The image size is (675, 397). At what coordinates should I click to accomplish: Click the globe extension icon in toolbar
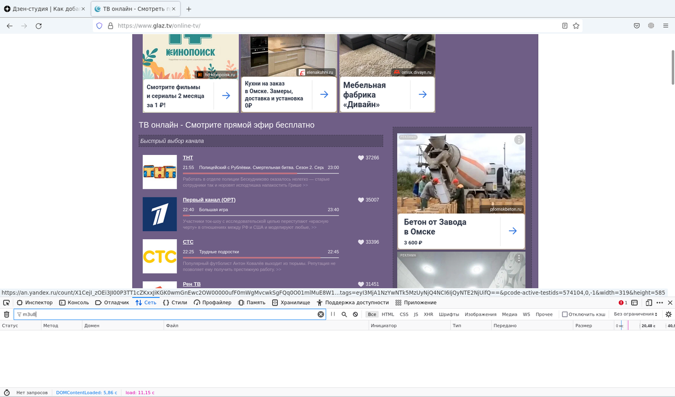(x=651, y=26)
